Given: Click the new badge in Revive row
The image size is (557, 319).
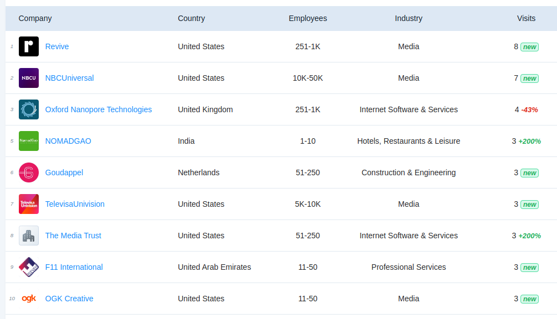Looking at the screenshot, I should pos(530,47).
